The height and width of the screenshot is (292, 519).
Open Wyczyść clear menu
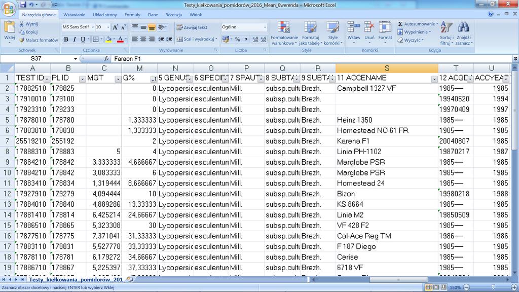(x=411, y=40)
